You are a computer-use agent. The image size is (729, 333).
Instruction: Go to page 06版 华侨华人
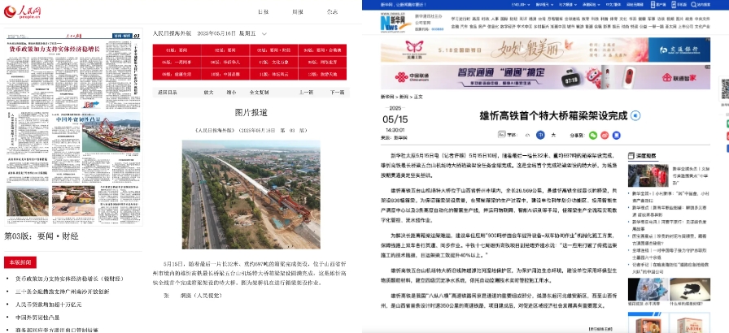[x=225, y=63]
